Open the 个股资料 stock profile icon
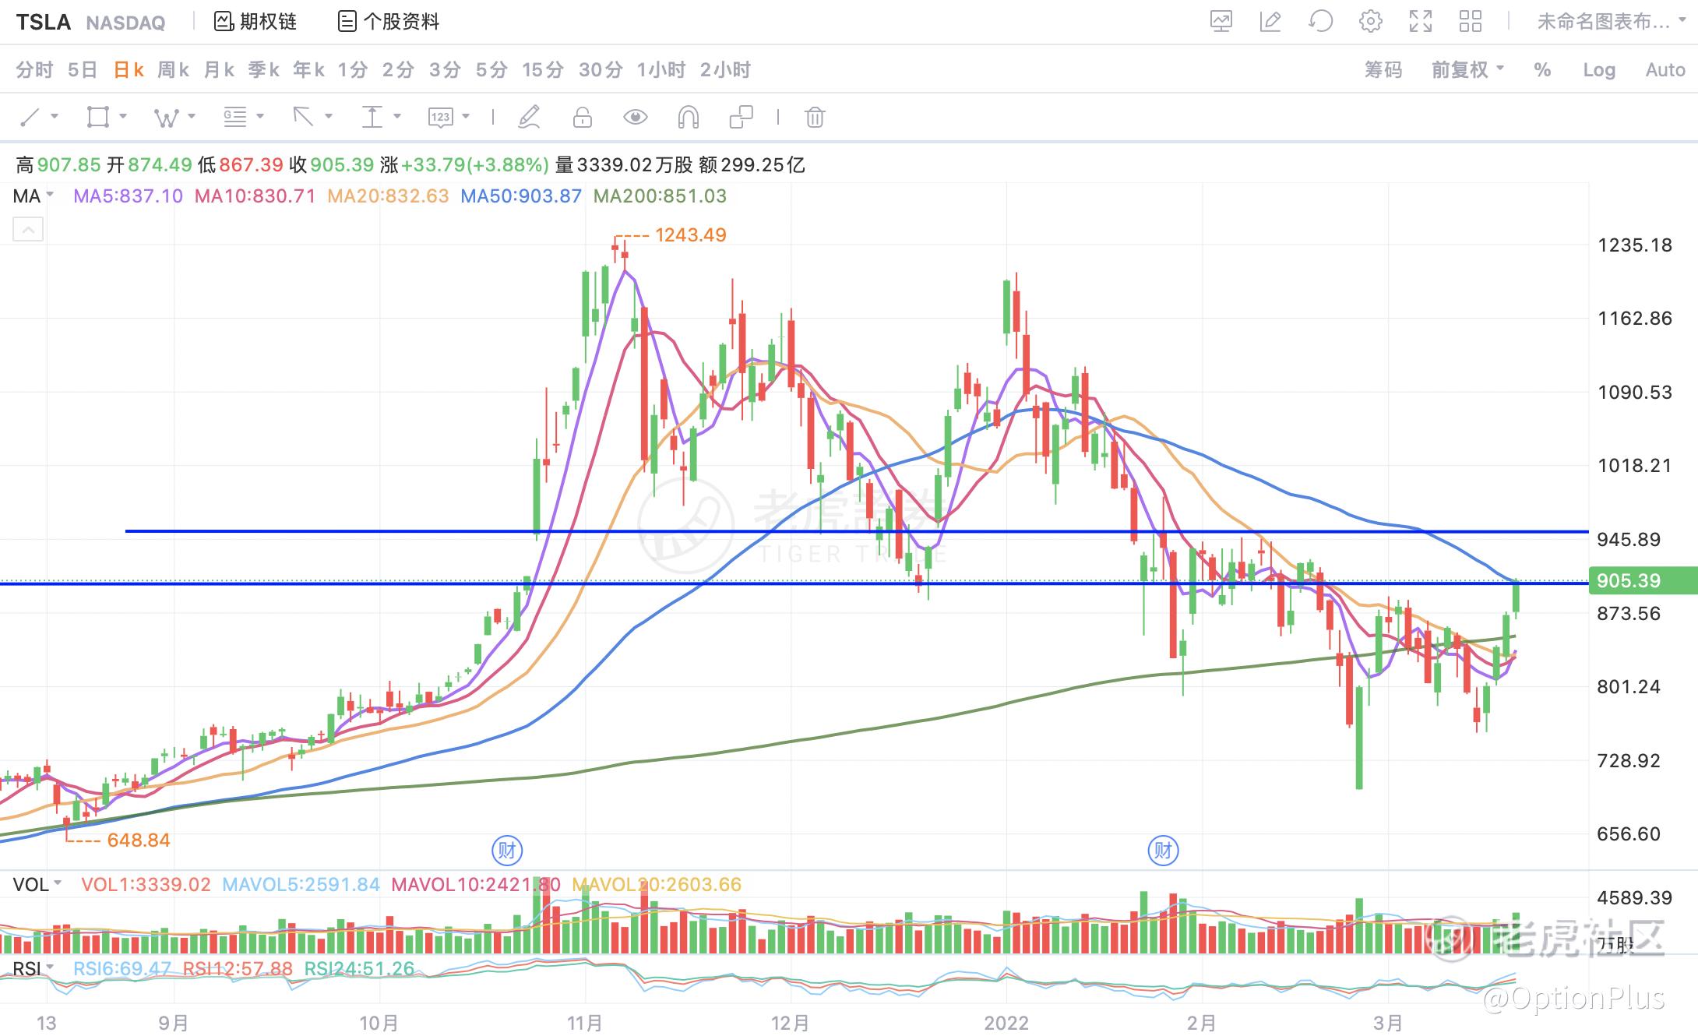1698x1036 pixels. point(347,21)
